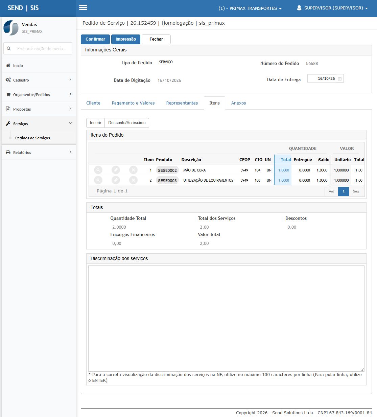Switch to the Cliente tab
The width and height of the screenshot is (377, 417).
[x=93, y=103]
